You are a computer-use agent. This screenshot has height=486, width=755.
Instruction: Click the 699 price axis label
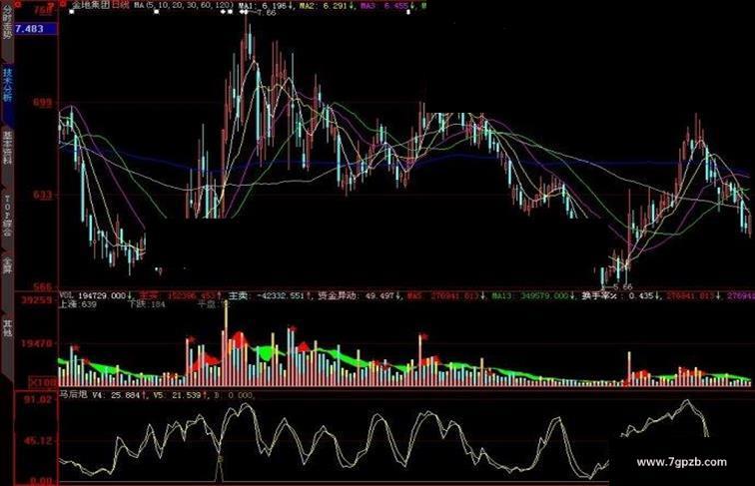pyautogui.click(x=42, y=103)
